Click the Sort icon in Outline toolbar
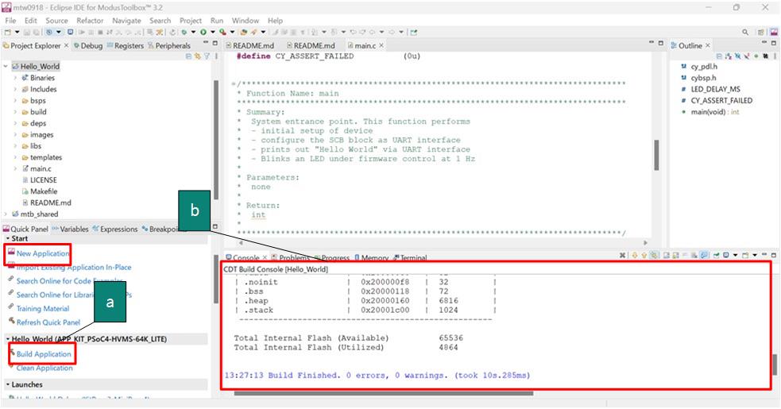The image size is (781, 409). click(x=729, y=56)
